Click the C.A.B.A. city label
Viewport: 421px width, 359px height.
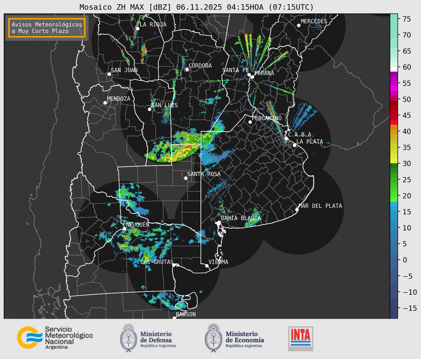[301, 135]
